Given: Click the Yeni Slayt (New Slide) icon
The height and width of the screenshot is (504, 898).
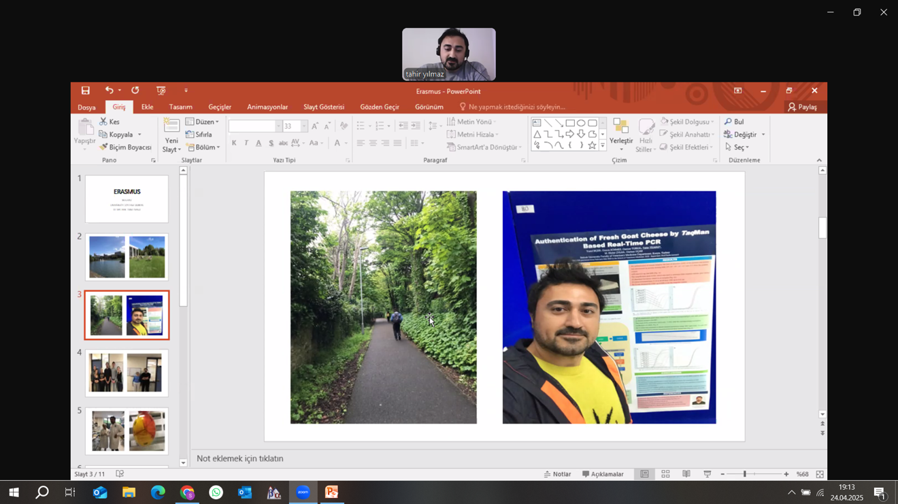Looking at the screenshot, I should click(171, 127).
